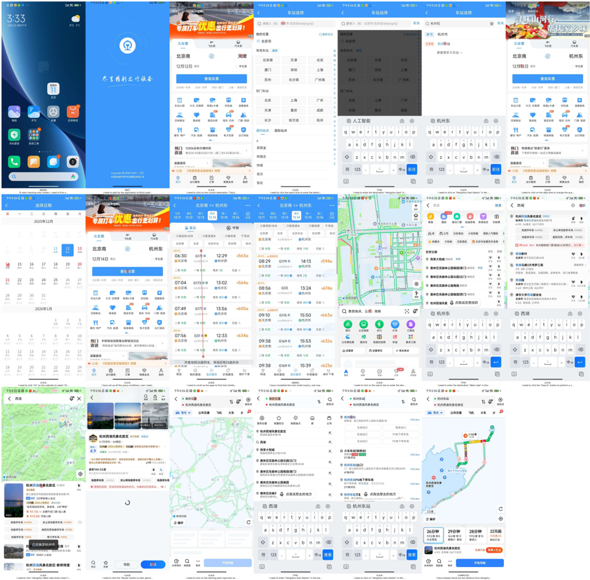Tap the 美食 food category icon

point(431,217)
